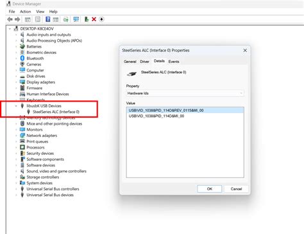Expand the Universal Serial Bus controllers arrow
This screenshot has height=234, width=304.
click(x=16, y=189)
